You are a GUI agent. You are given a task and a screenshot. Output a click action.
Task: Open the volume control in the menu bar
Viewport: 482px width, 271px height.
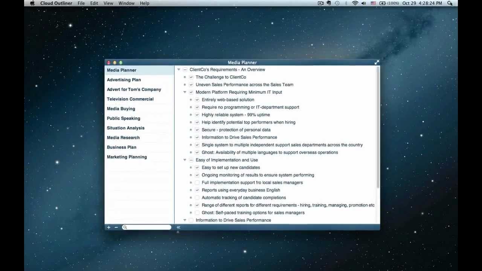coord(364,3)
